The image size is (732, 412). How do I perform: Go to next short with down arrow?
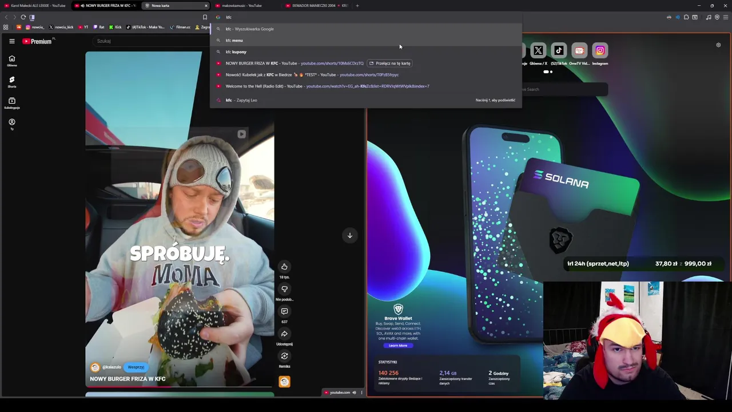[x=349, y=235]
